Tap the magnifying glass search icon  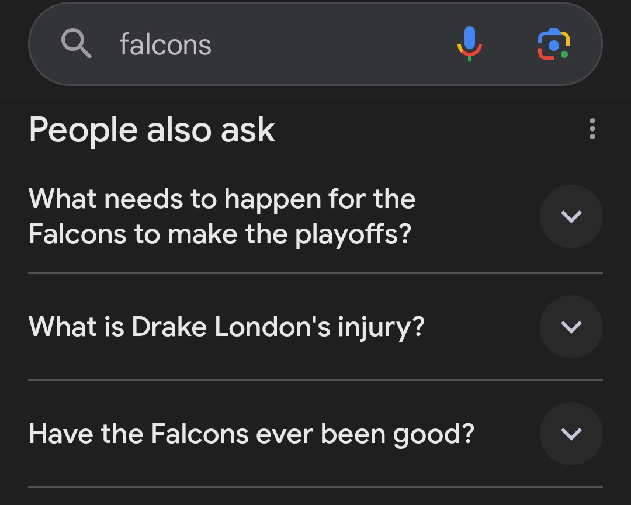[77, 43]
